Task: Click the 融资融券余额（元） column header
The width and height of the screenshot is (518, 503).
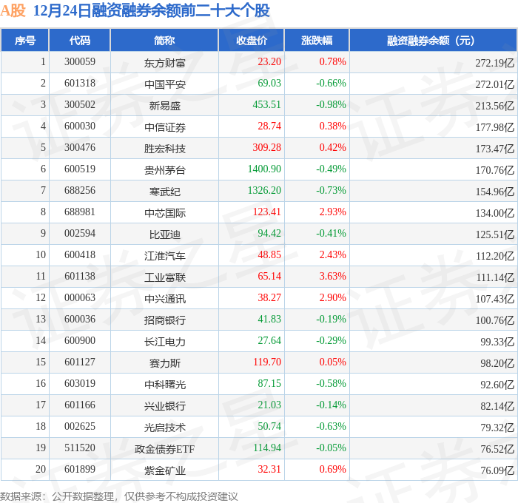Action: (433, 41)
